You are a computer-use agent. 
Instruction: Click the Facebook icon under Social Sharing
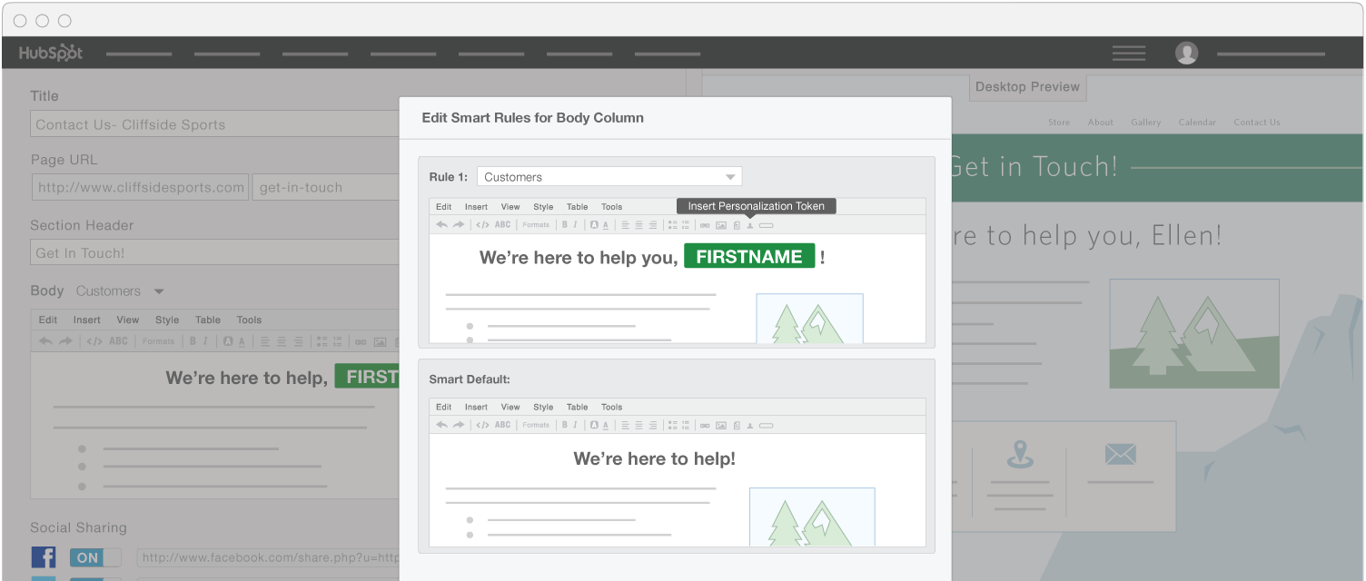click(44, 556)
